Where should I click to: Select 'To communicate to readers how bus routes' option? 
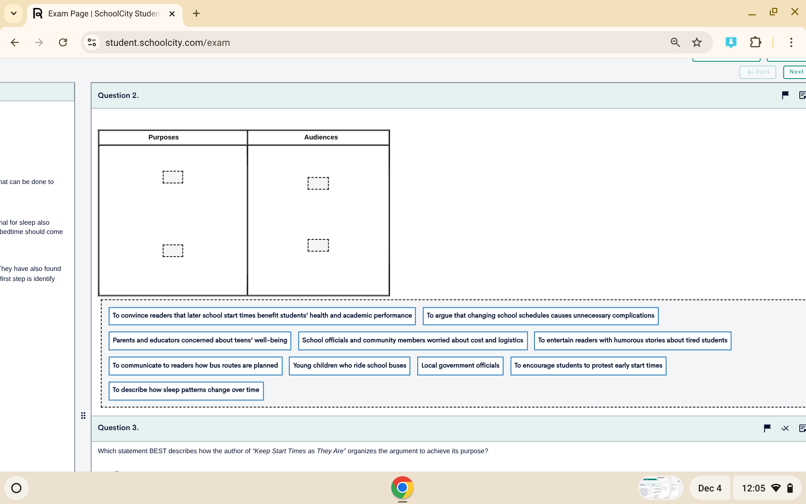point(195,366)
